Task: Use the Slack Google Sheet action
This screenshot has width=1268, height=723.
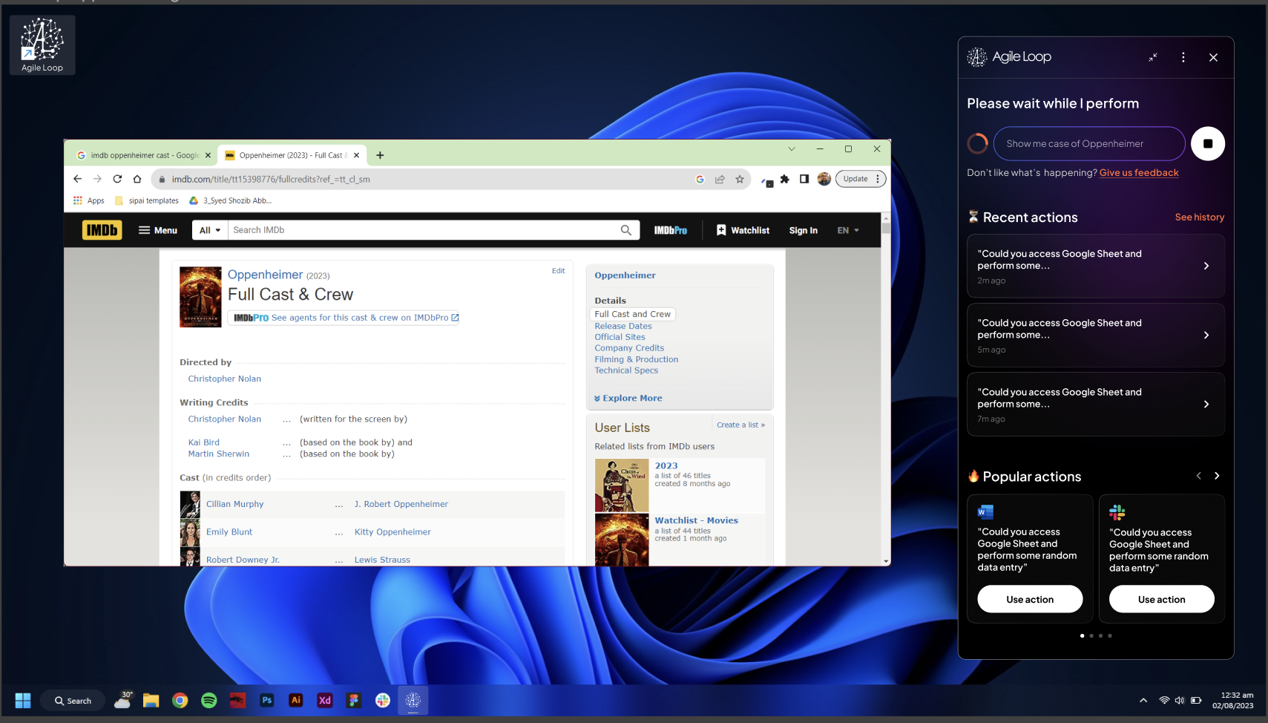Action: coord(1161,599)
